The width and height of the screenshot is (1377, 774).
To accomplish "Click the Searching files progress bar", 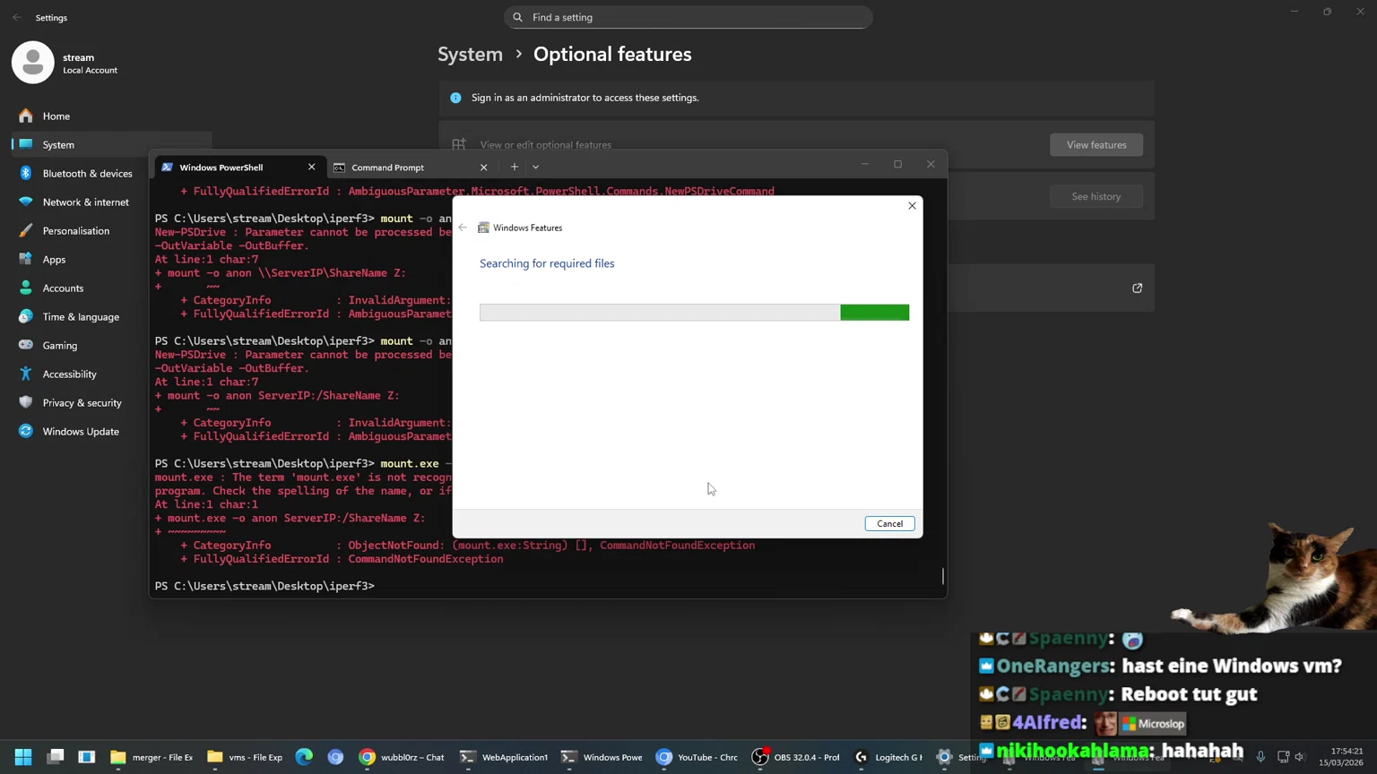I will (694, 313).
